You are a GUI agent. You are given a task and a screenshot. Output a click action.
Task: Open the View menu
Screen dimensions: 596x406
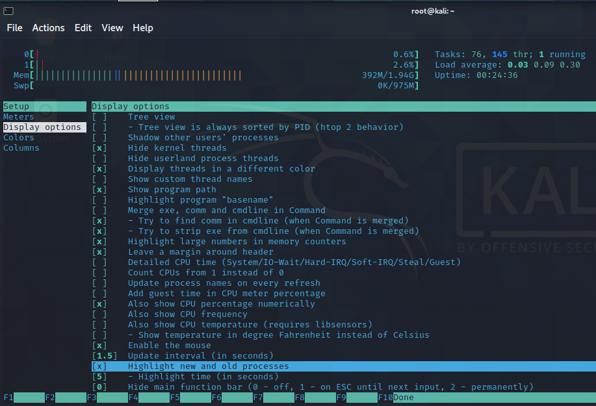112,28
